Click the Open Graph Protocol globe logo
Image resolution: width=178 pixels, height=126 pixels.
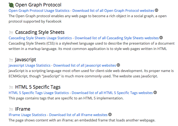[x=11, y=5]
